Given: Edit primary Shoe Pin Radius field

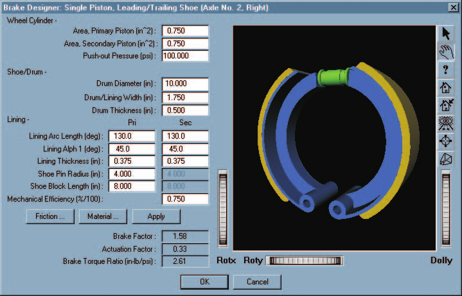Looking at the screenshot, I should click(132, 174).
